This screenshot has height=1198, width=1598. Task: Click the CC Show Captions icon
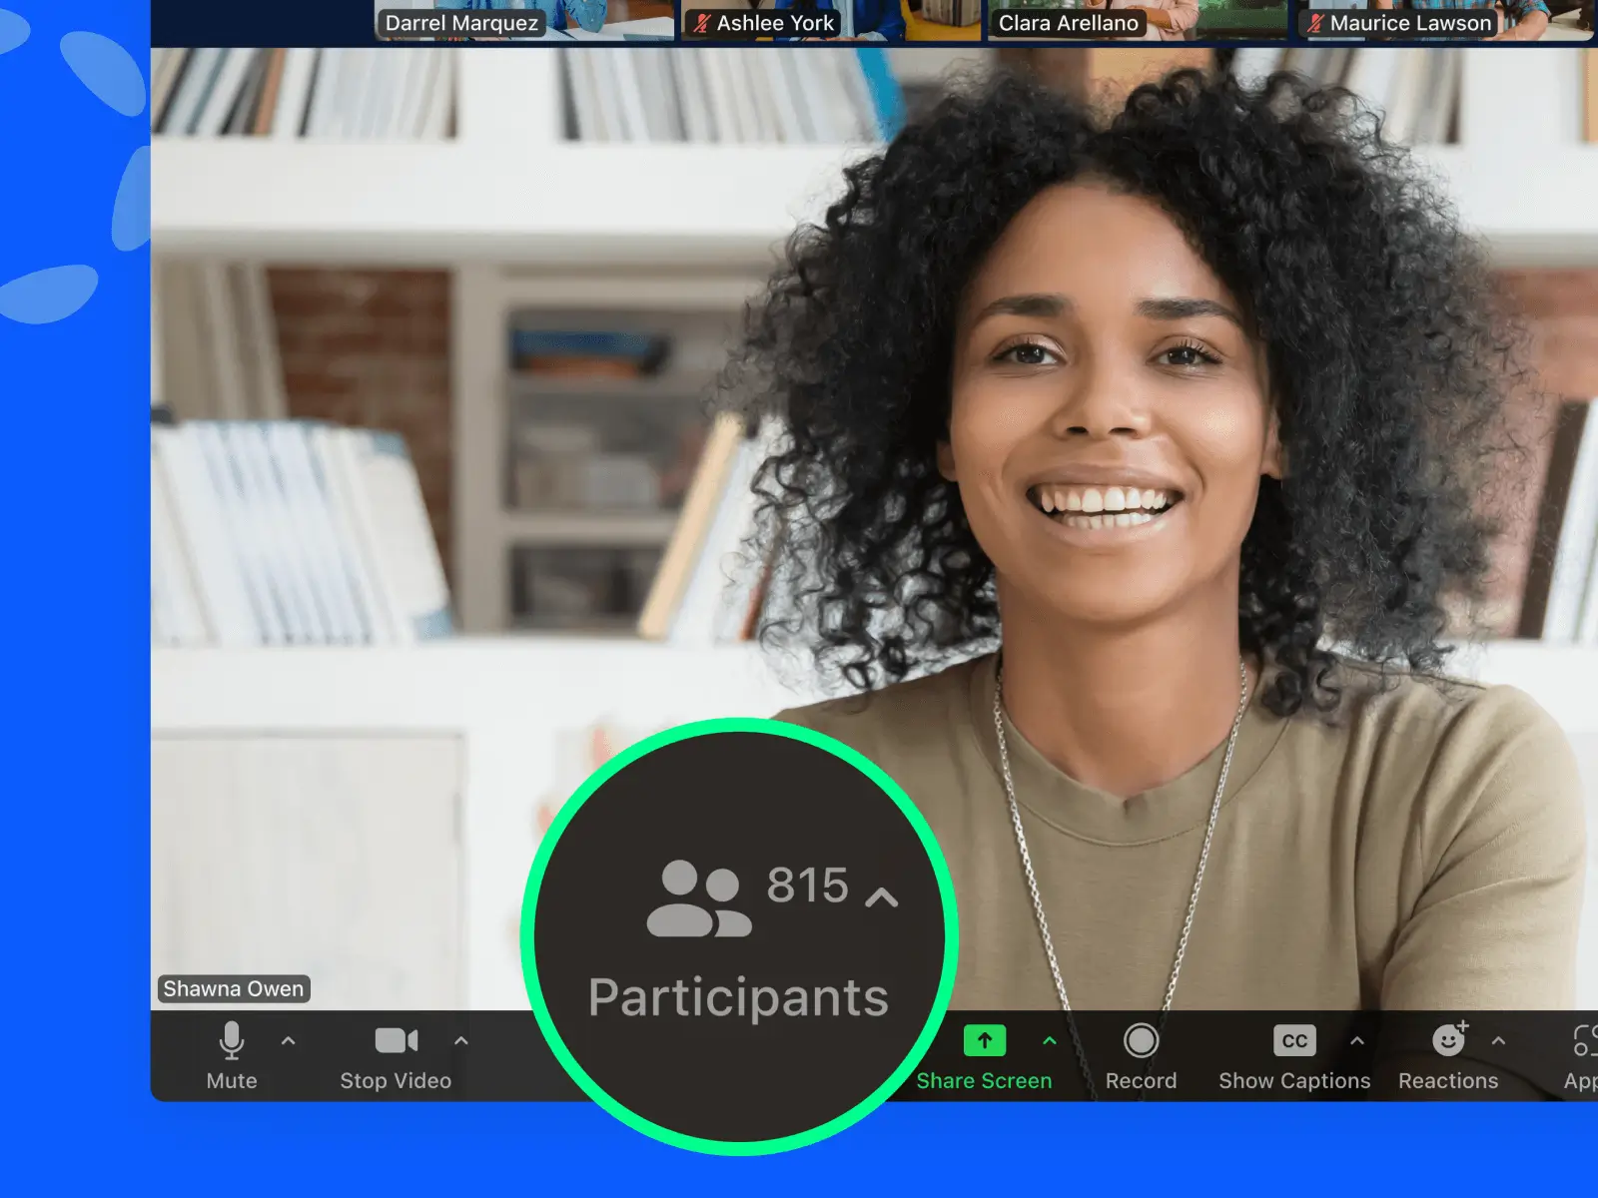[x=1294, y=1040]
